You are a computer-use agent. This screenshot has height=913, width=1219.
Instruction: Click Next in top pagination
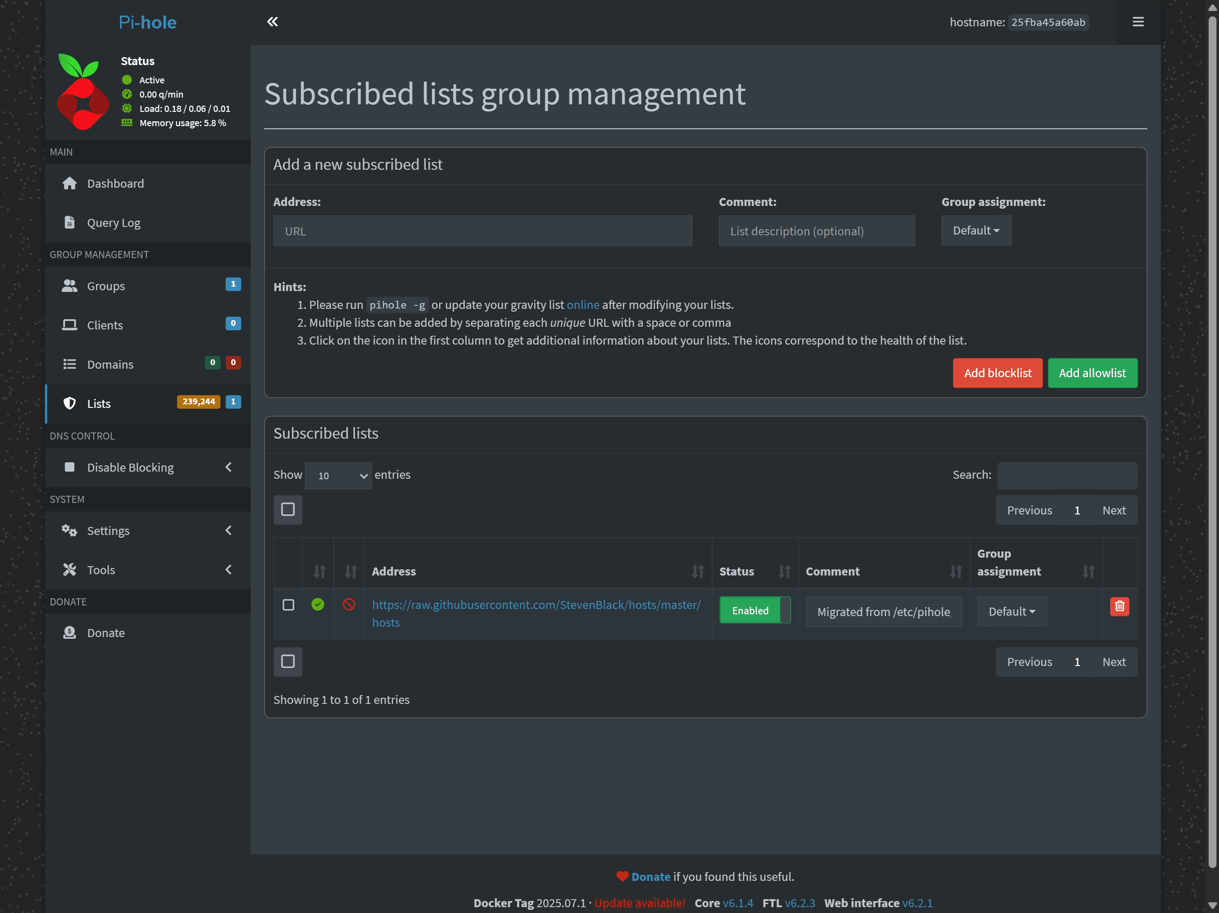tap(1114, 510)
